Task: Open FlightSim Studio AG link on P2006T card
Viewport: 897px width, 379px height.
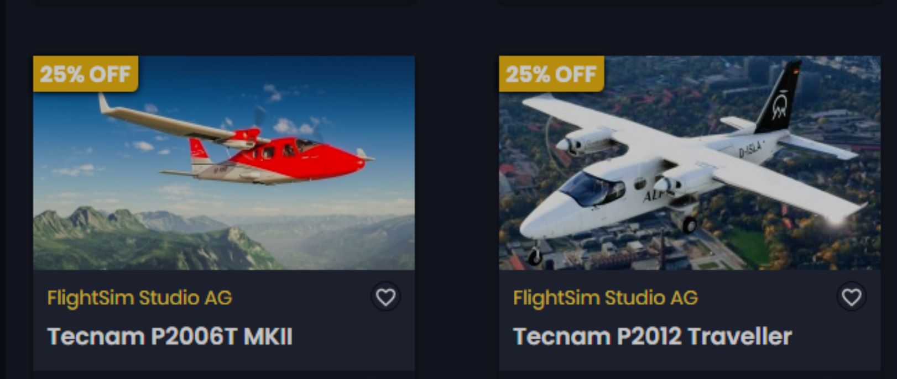Action: click(x=139, y=298)
